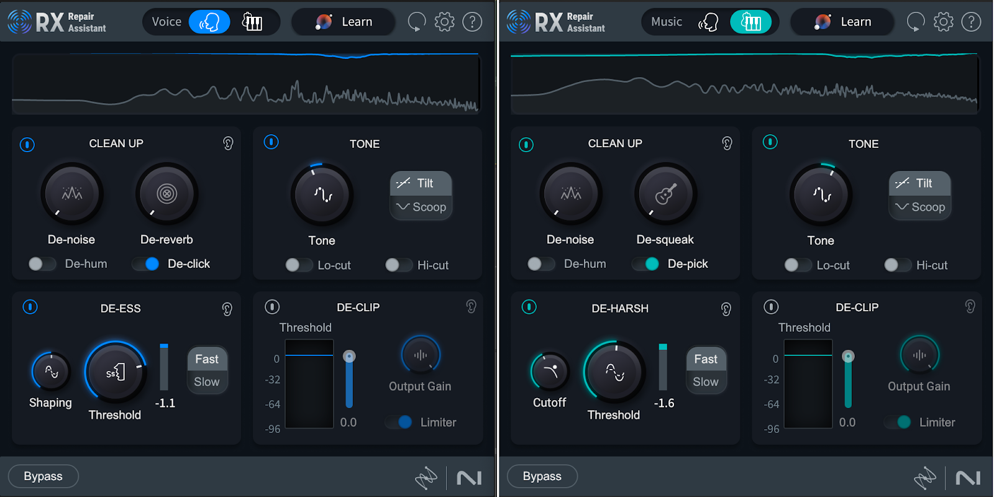Click DE-ESS Threshold knob

(x=116, y=372)
